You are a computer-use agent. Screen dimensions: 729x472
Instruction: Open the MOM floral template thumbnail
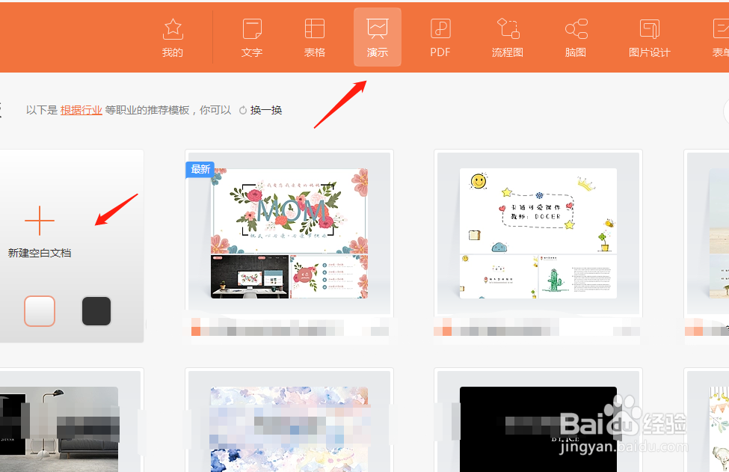tap(289, 233)
